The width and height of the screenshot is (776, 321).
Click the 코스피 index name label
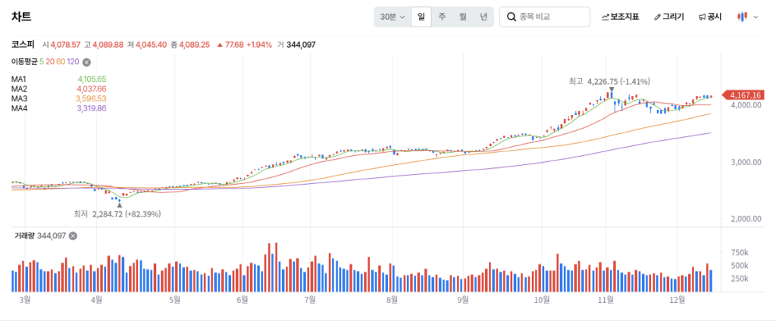[x=23, y=45]
